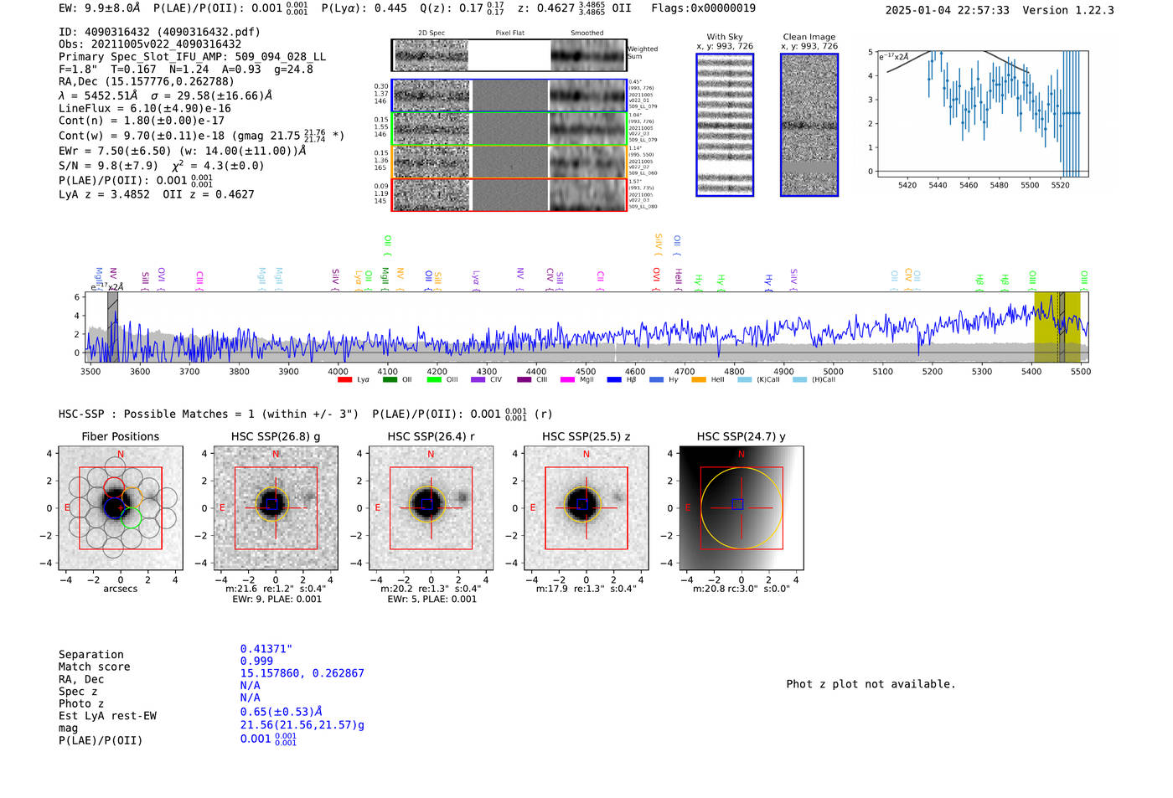
Task: Click the Clean Image panel
Action: click(x=809, y=125)
